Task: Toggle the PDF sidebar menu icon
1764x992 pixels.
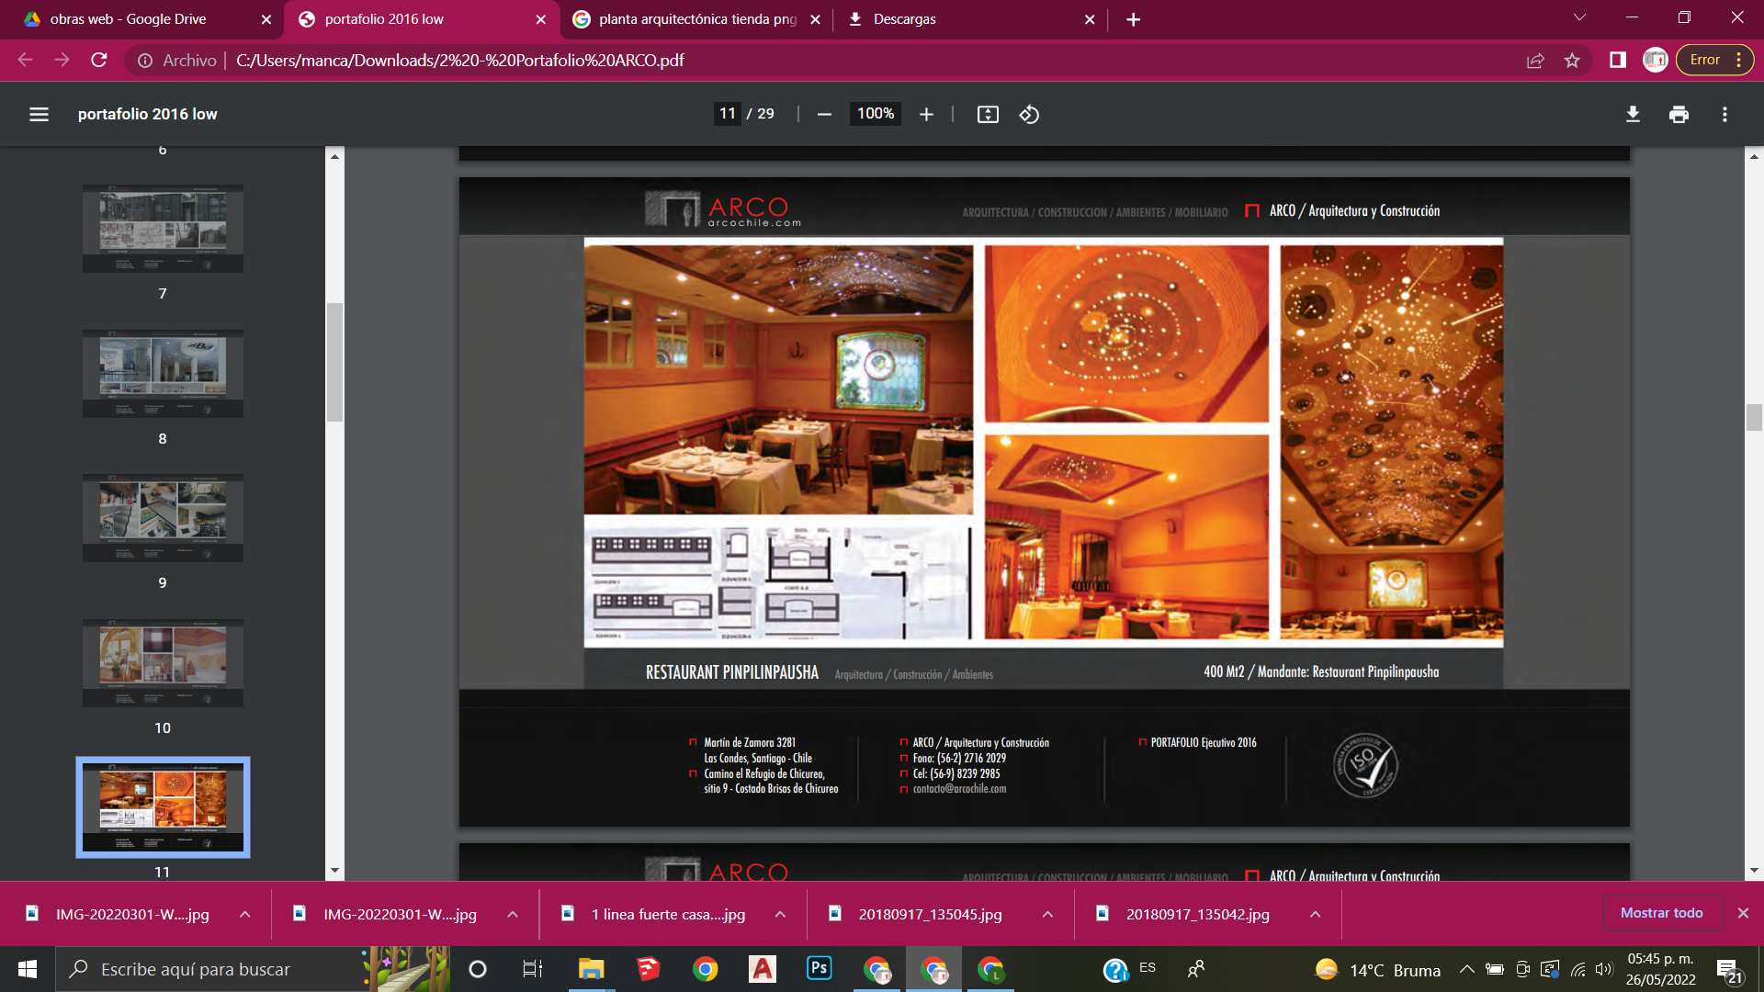Action: click(39, 114)
